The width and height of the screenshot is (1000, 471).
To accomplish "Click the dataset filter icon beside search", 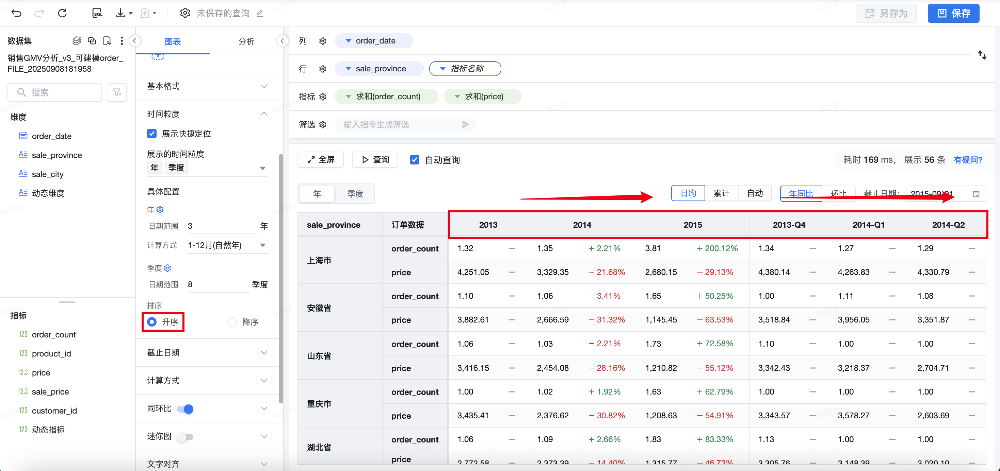I will [117, 92].
